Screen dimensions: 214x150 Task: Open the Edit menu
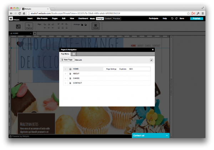63,19
